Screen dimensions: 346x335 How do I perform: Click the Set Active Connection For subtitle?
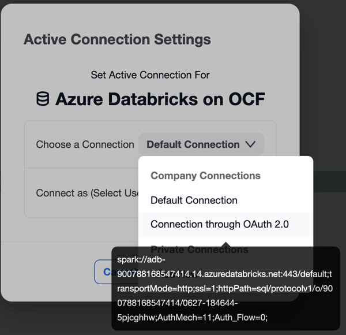click(150, 75)
